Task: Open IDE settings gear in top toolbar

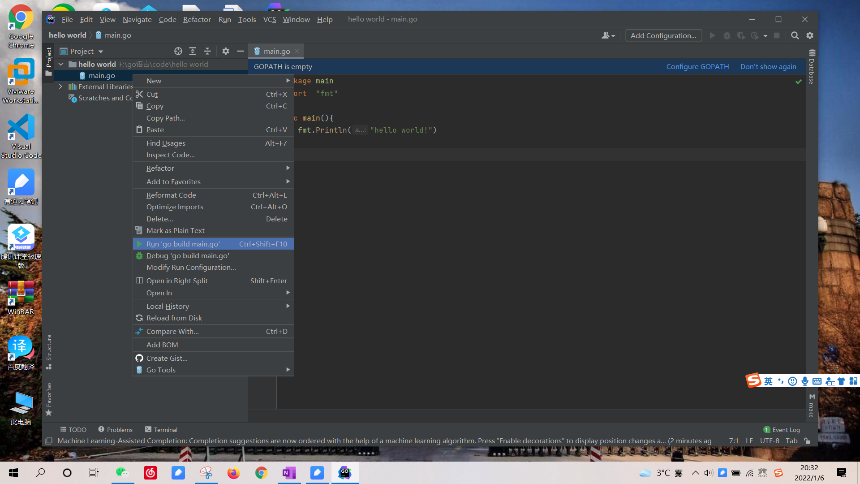Action: [x=810, y=35]
